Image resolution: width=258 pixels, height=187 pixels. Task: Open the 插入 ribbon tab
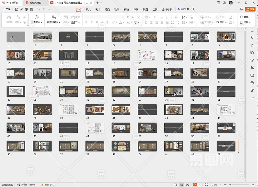click(88, 9)
